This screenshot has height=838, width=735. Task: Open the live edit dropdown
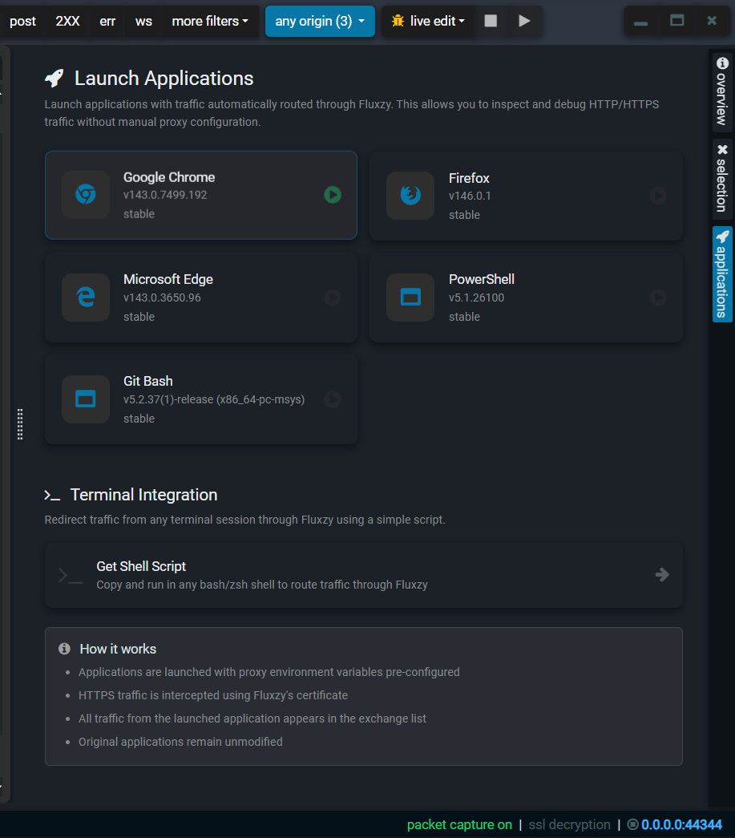(428, 21)
